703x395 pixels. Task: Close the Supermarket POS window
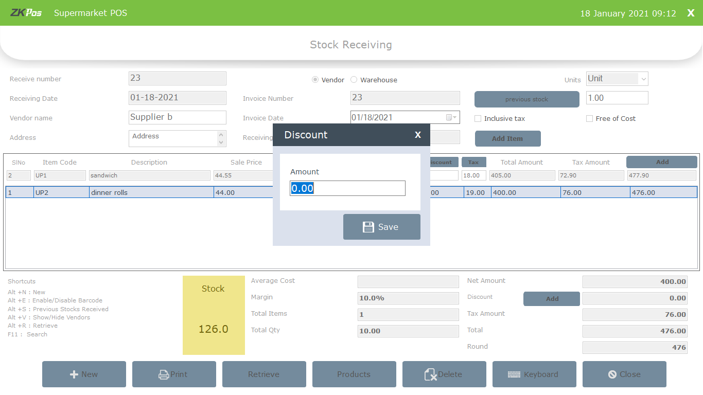tap(691, 13)
